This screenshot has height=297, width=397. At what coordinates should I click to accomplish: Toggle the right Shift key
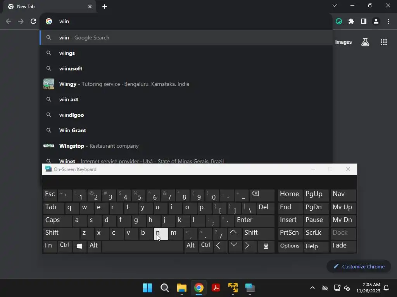coord(259,233)
